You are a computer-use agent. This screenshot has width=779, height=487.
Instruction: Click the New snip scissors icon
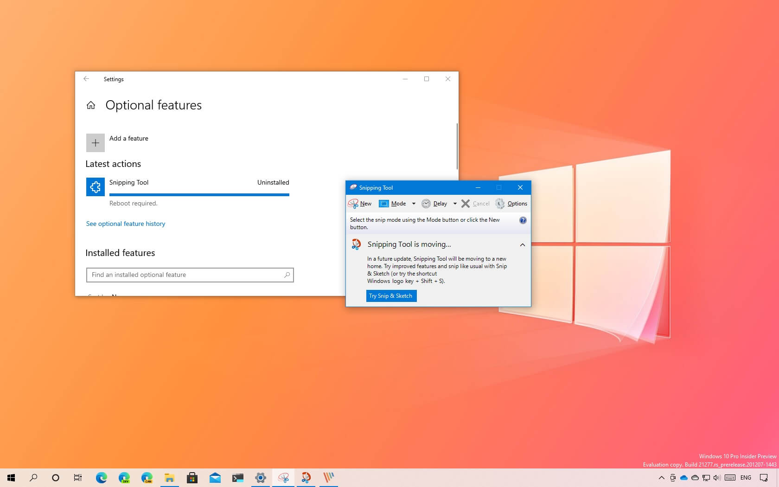click(354, 203)
